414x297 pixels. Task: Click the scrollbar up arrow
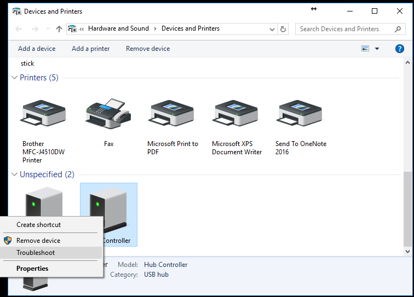point(407,62)
